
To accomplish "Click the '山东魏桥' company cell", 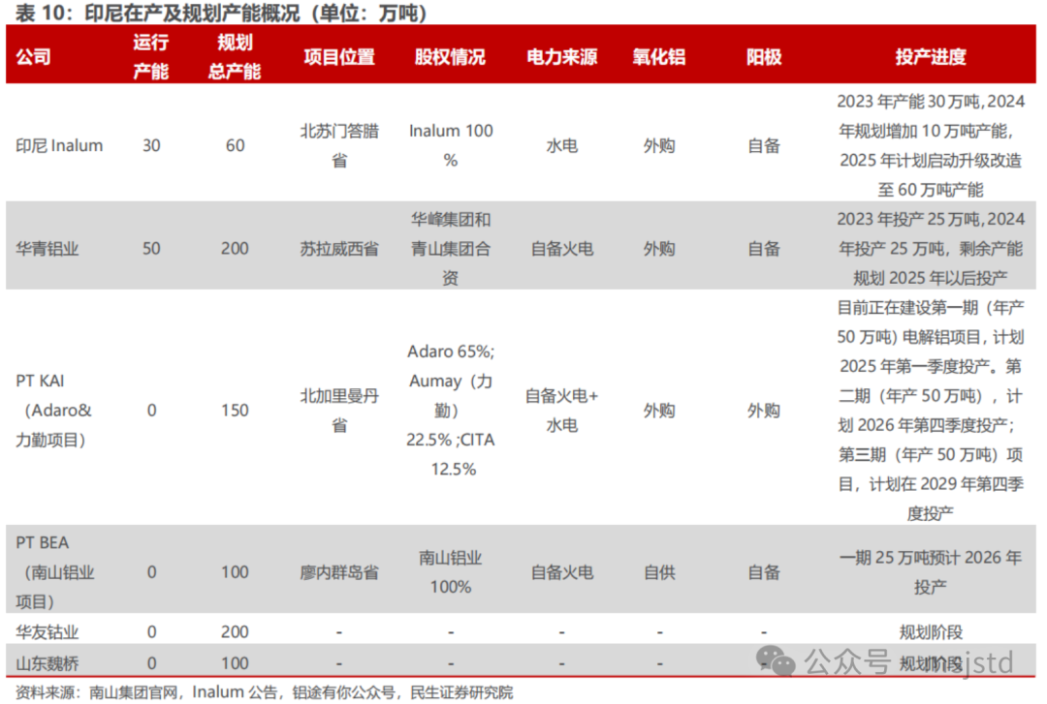I will pos(48,663).
